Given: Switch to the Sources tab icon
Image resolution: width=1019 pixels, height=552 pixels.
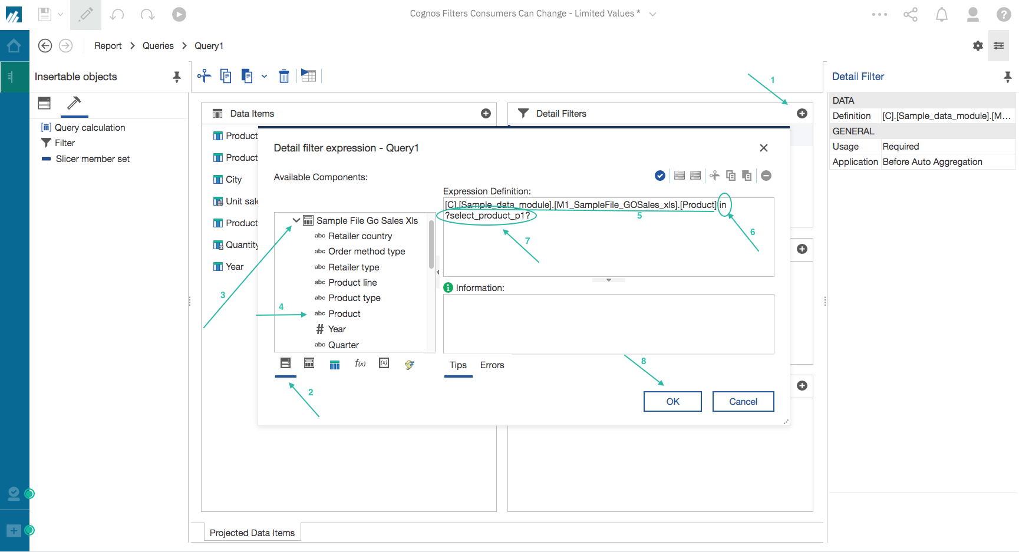Looking at the screenshot, I should click(x=44, y=103).
